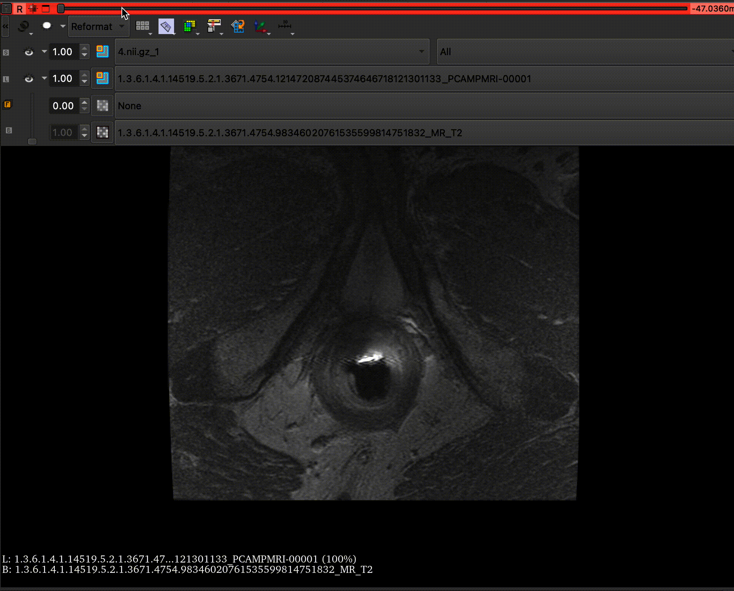This screenshot has height=591, width=734.
Task: Toggle slice link control icon
Action: pos(24,26)
